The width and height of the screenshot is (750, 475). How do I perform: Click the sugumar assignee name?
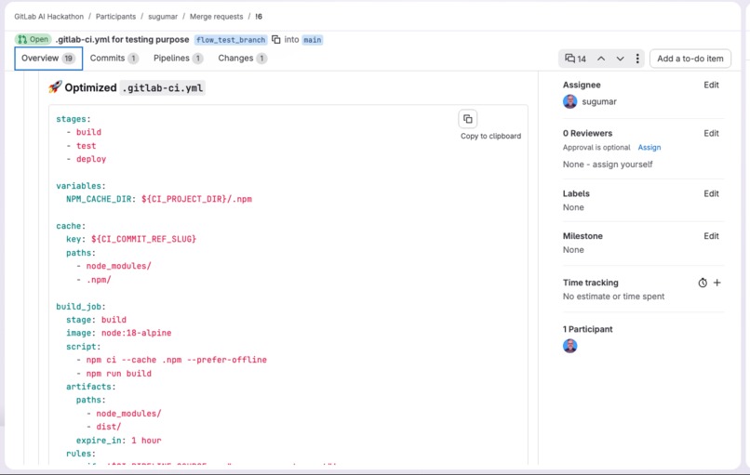pos(599,102)
